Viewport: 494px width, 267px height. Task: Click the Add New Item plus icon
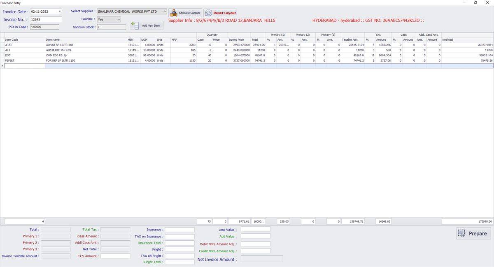coord(135,25)
